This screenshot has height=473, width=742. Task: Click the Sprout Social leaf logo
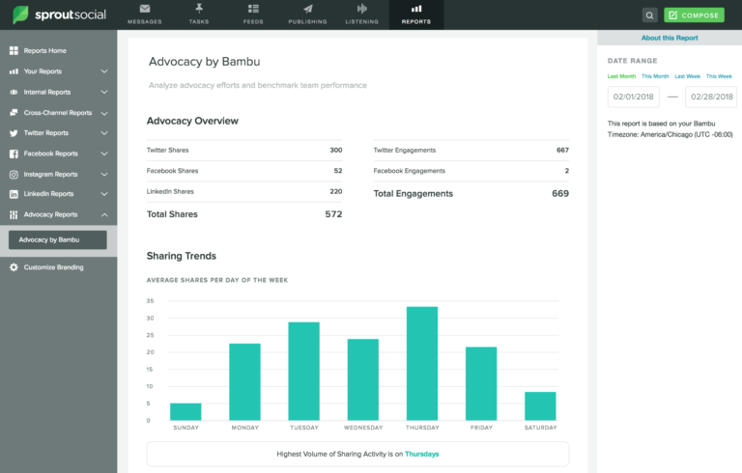[20, 14]
